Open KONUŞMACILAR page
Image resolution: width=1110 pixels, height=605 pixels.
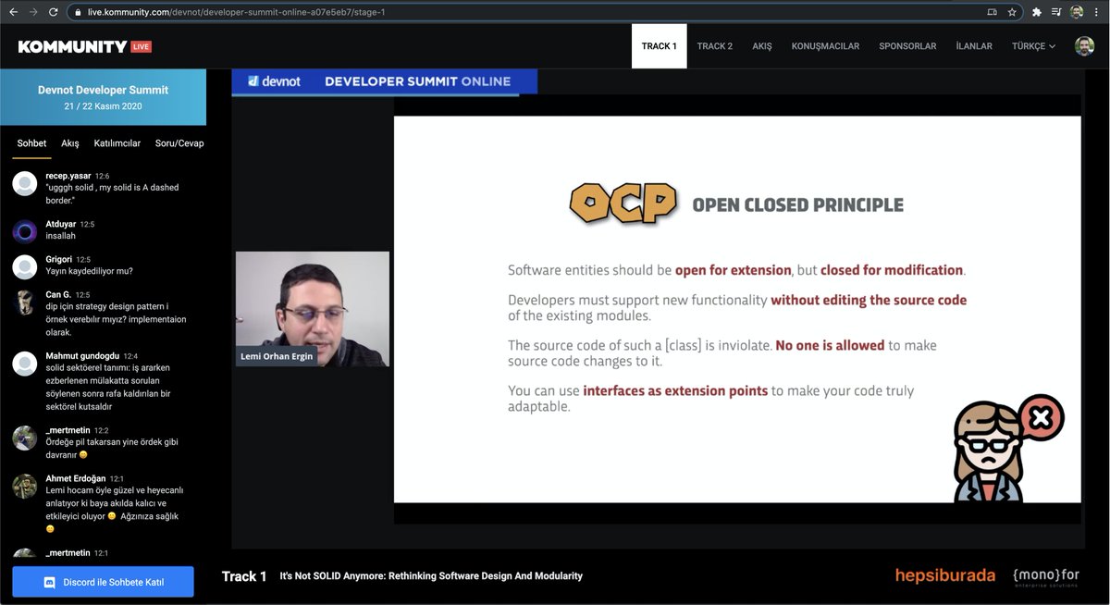coord(825,46)
